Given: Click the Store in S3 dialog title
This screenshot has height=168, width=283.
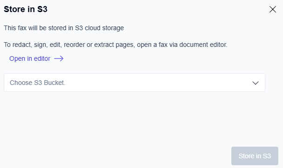Looking at the screenshot, I should point(26,9).
